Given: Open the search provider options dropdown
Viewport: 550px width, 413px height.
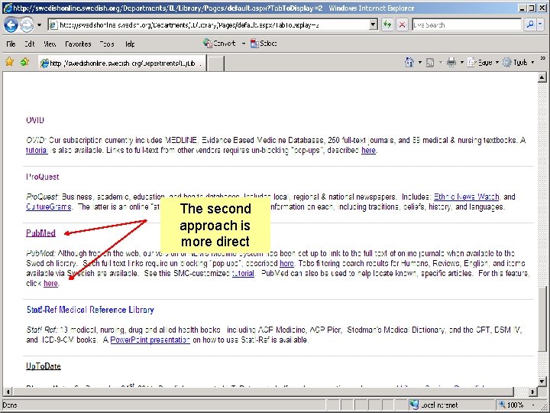Looking at the screenshot, I should pos(540,24).
